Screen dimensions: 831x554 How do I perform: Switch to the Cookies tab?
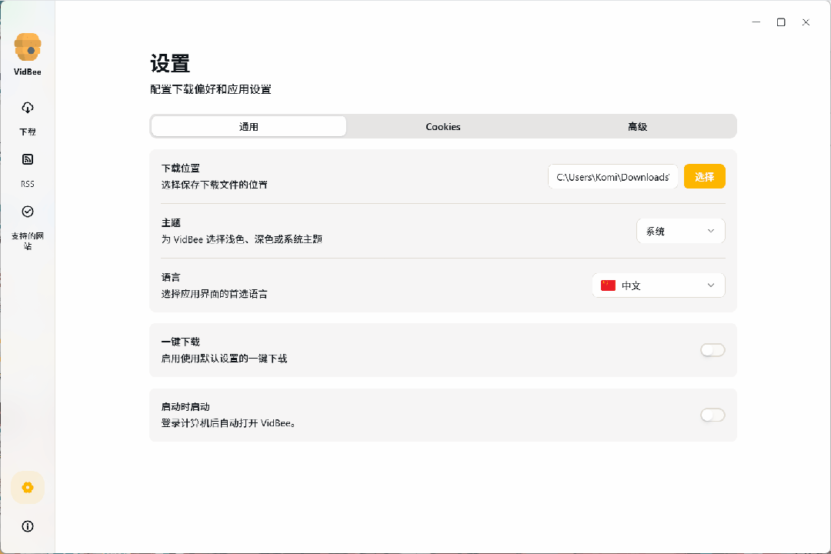pyautogui.click(x=443, y=126)
